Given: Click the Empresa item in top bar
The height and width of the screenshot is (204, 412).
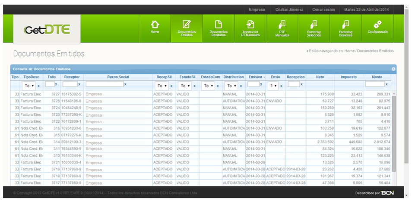Looking at the screenshot, I should (257, 9).
